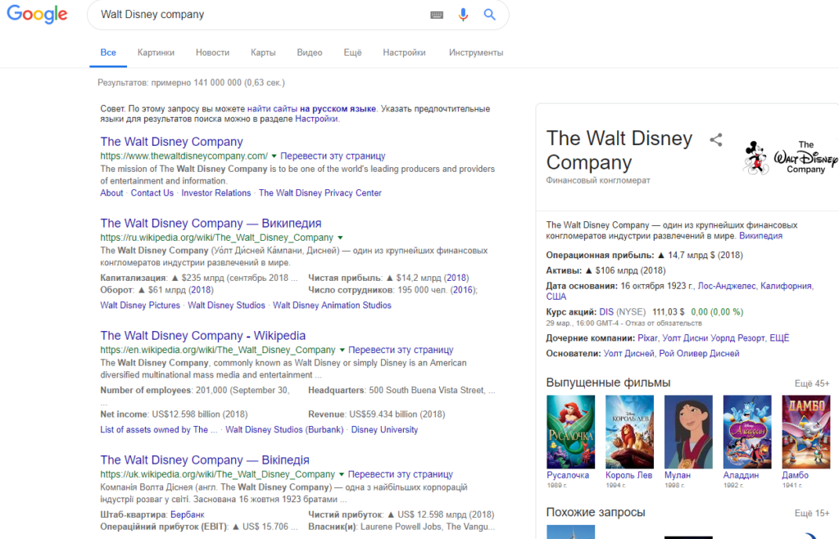Image resolution: width=839 pixels, height=539 pixels.
Task: Open The Walt Disney Privacy Center sitelink
Action: tap(320, 193)
